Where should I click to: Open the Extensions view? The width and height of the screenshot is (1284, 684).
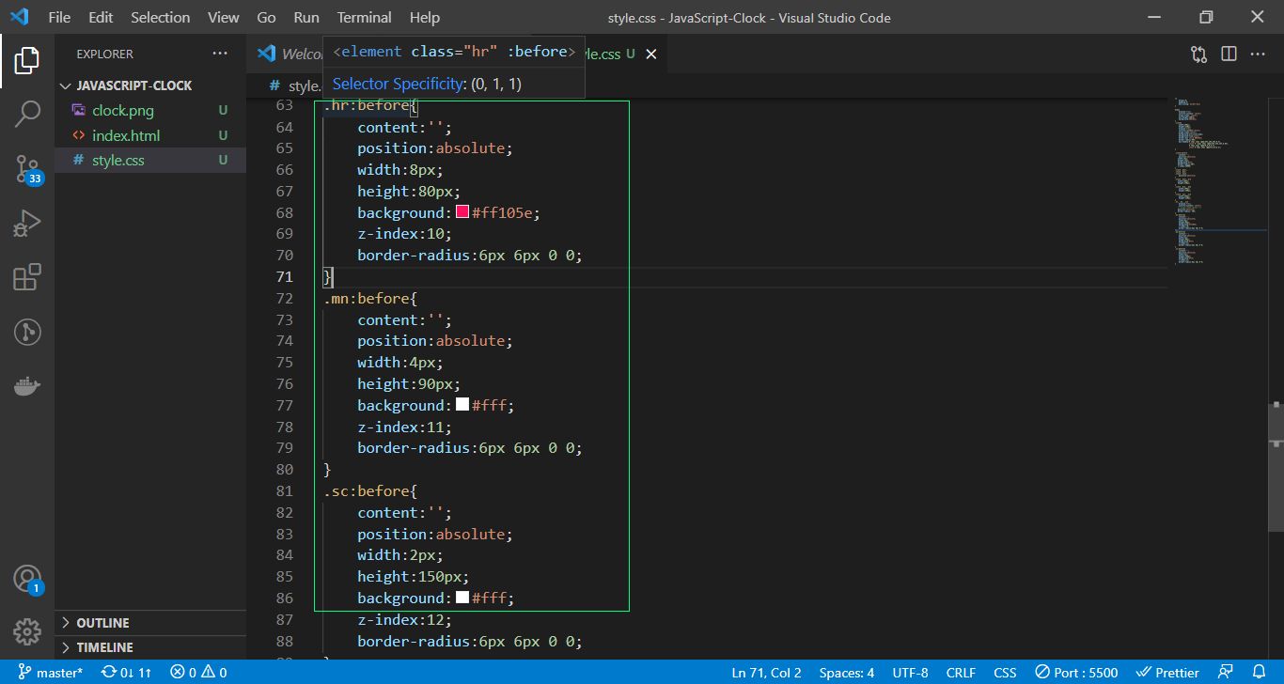pyautogui.click(x=27, y=277)
